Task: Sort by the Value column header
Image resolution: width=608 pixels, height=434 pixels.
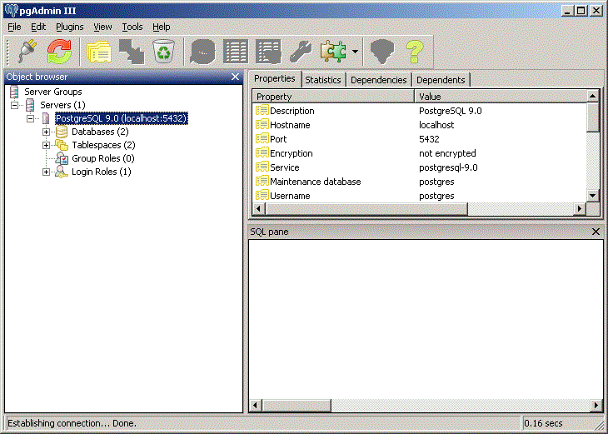Action: 501,97
